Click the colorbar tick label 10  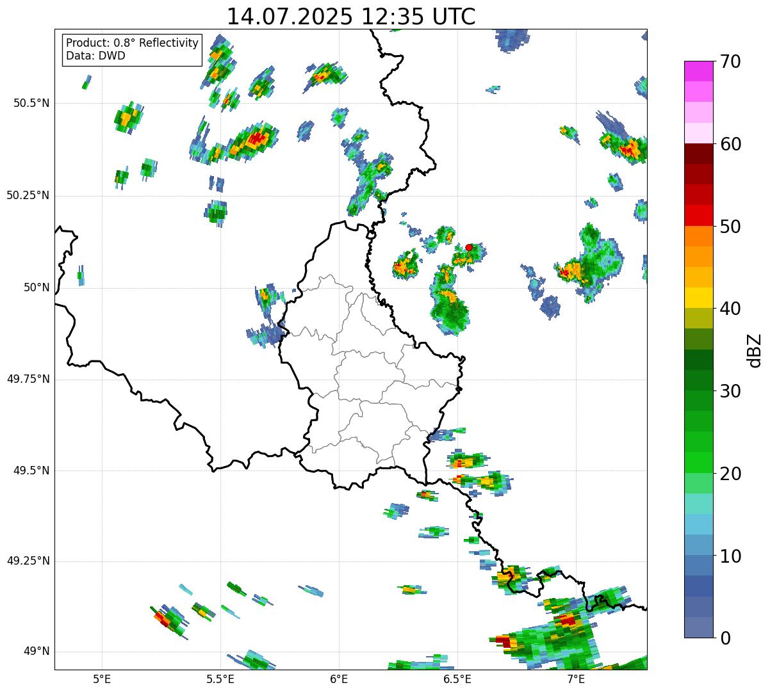[730, 556]
